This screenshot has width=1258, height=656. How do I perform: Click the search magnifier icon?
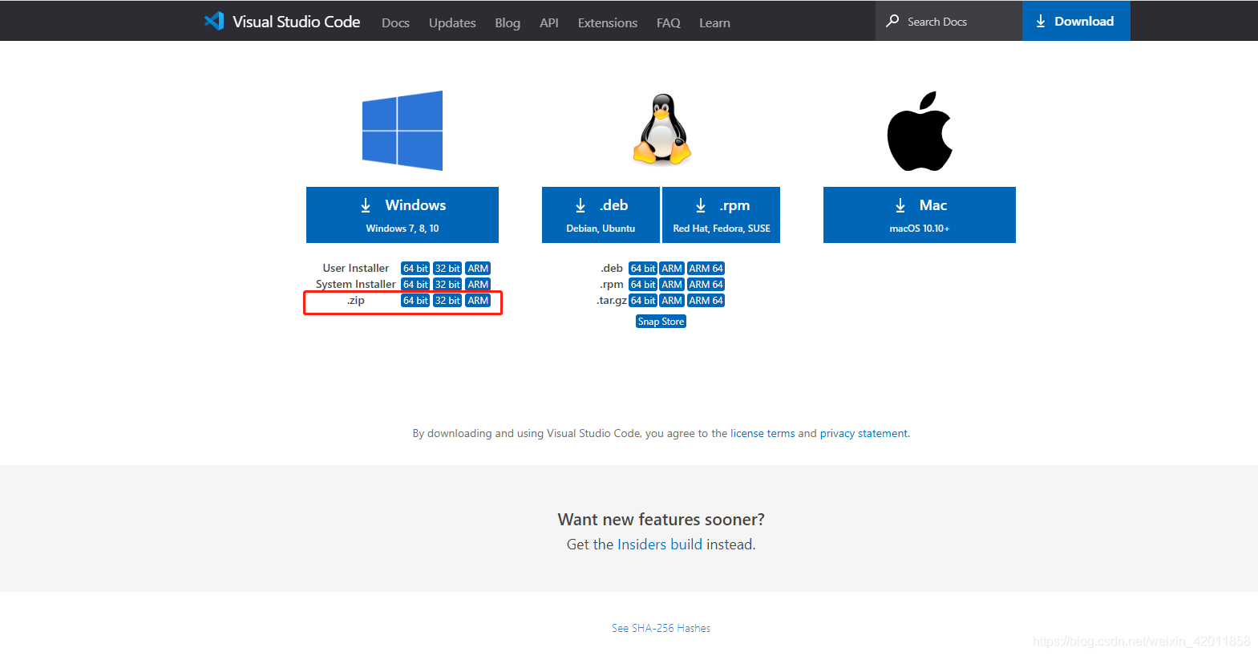(892, 21)
